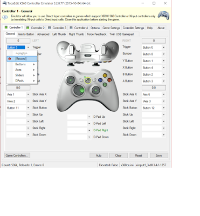Expand the Axes submenu
This screenshot has height=216, width=200.
tap(22, 70)
